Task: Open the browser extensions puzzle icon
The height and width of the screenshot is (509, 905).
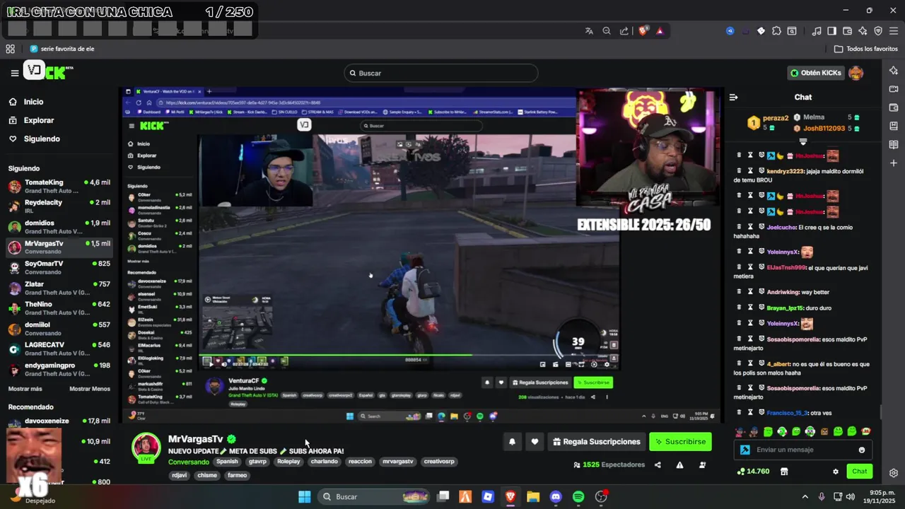Action: pyautogui.click(x=776, y=31)
